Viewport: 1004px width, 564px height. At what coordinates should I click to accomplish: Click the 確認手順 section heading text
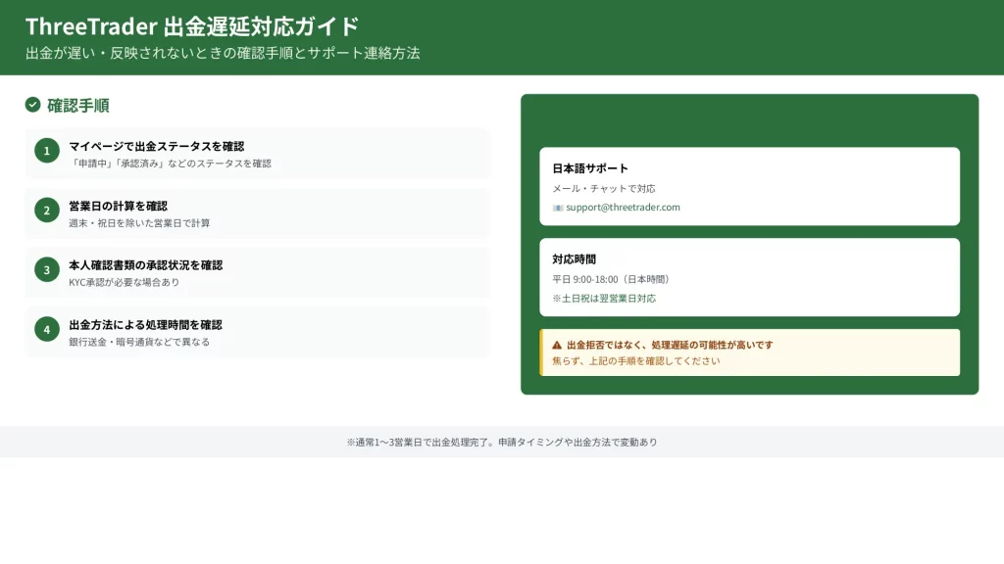tap(77, 105)
